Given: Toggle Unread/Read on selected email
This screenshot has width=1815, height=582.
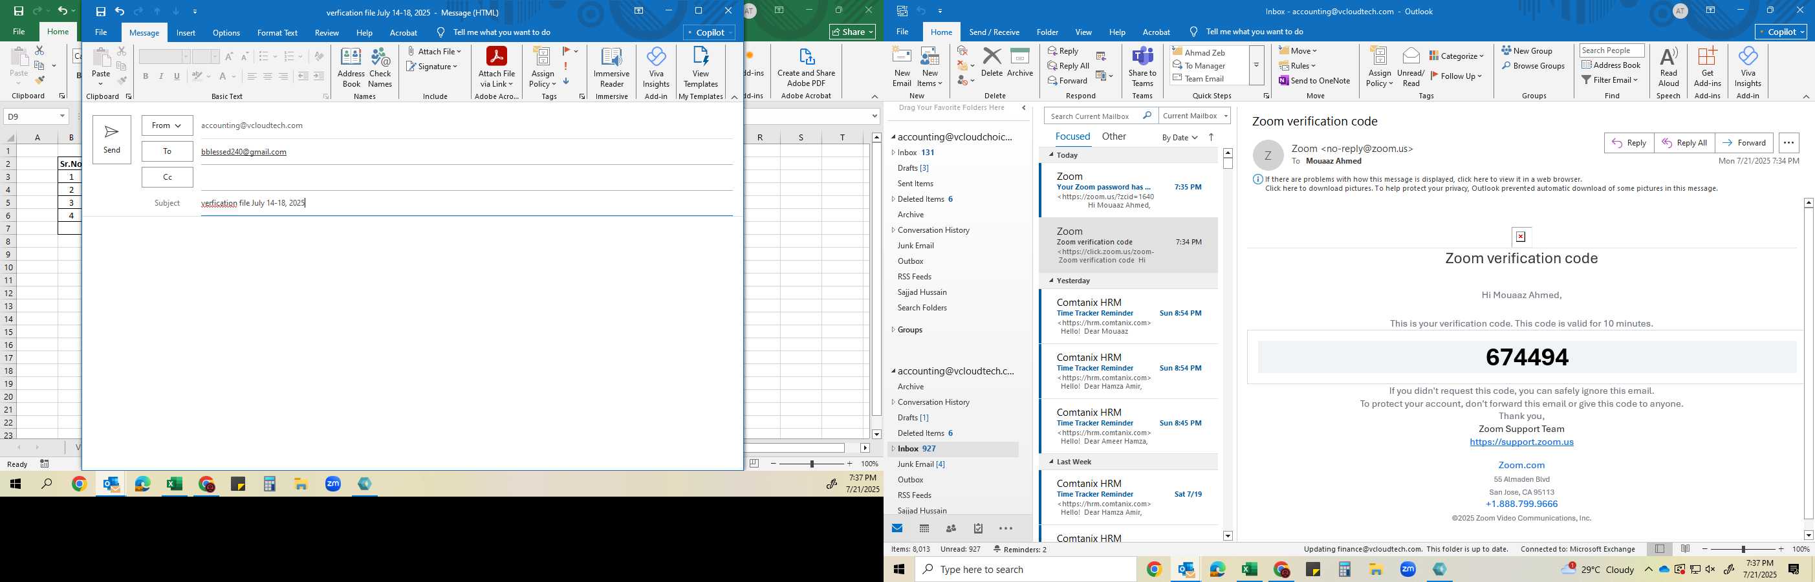Looking at the screenshot, I should [1411, 68].
